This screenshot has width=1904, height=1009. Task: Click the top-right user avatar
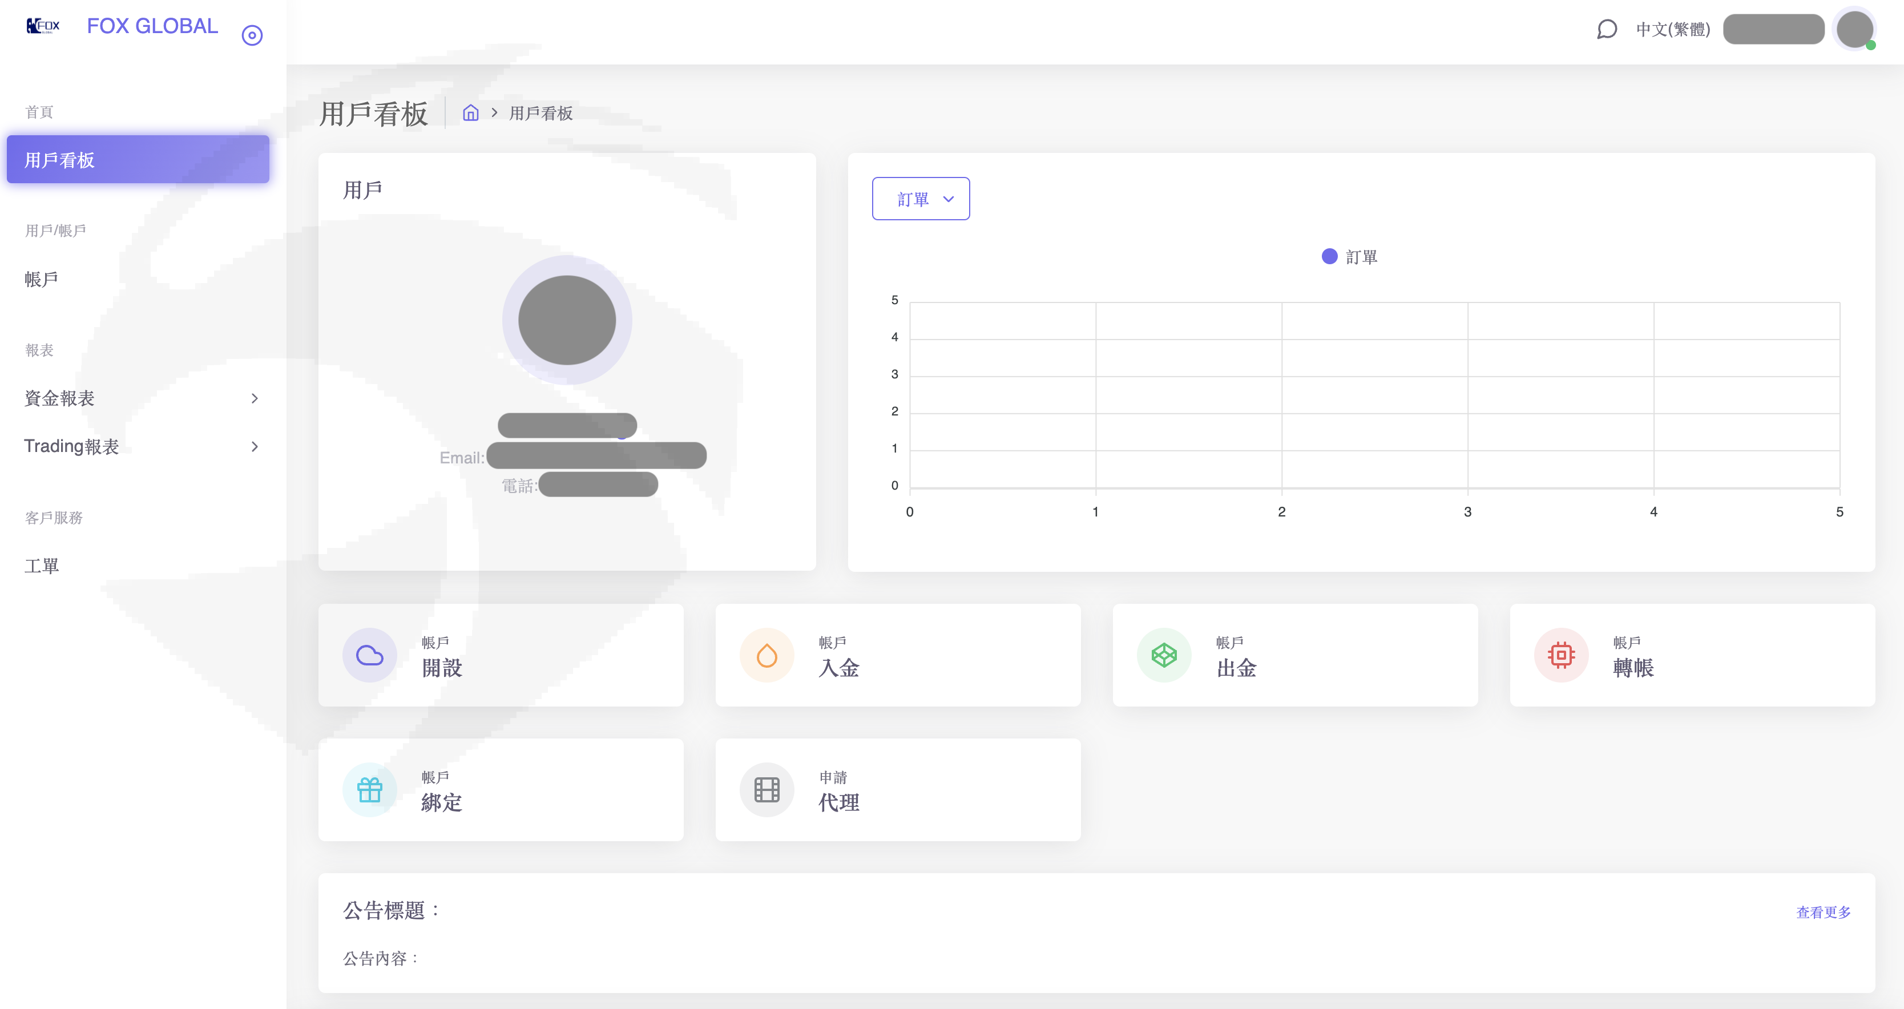(1854, 30)
